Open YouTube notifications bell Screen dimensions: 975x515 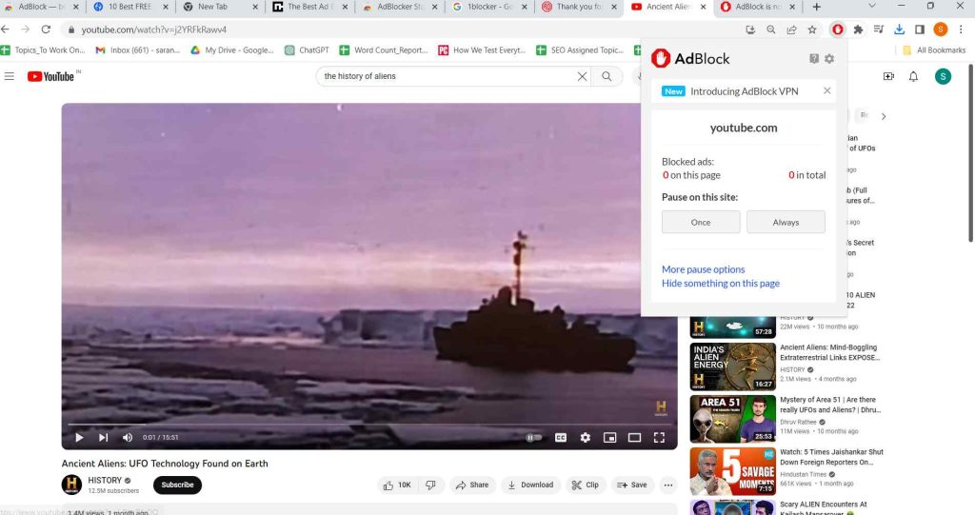point(913,76)
